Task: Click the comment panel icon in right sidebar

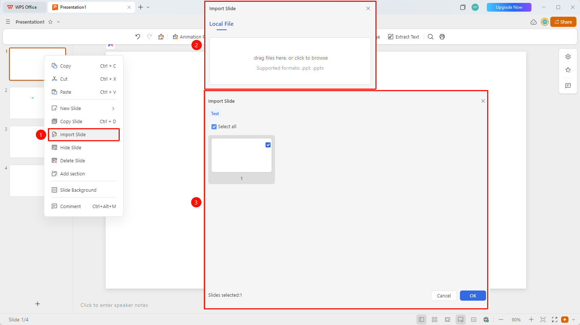Action: 568,86
